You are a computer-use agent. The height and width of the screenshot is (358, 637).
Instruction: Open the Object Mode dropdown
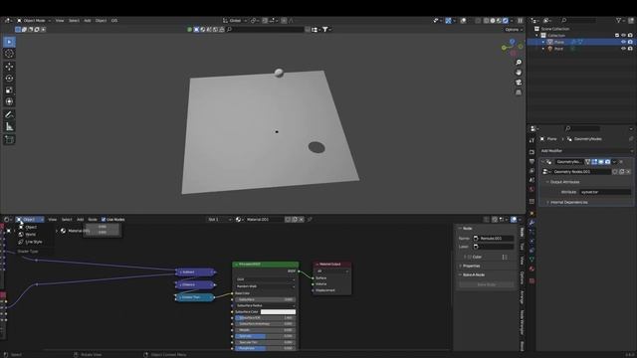tap(33, 20)
